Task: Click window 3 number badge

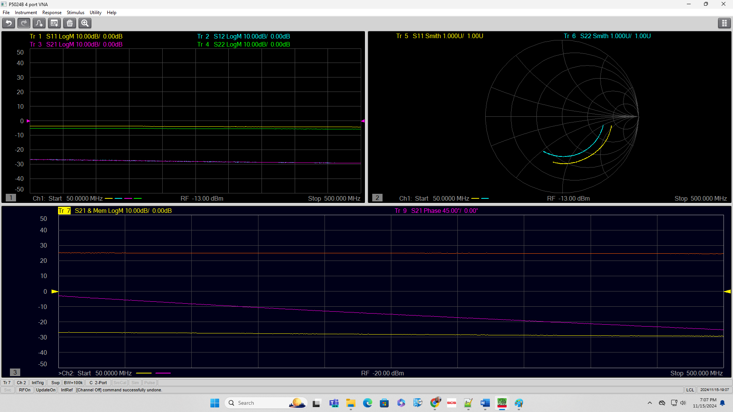Action: tap(15, 372)
